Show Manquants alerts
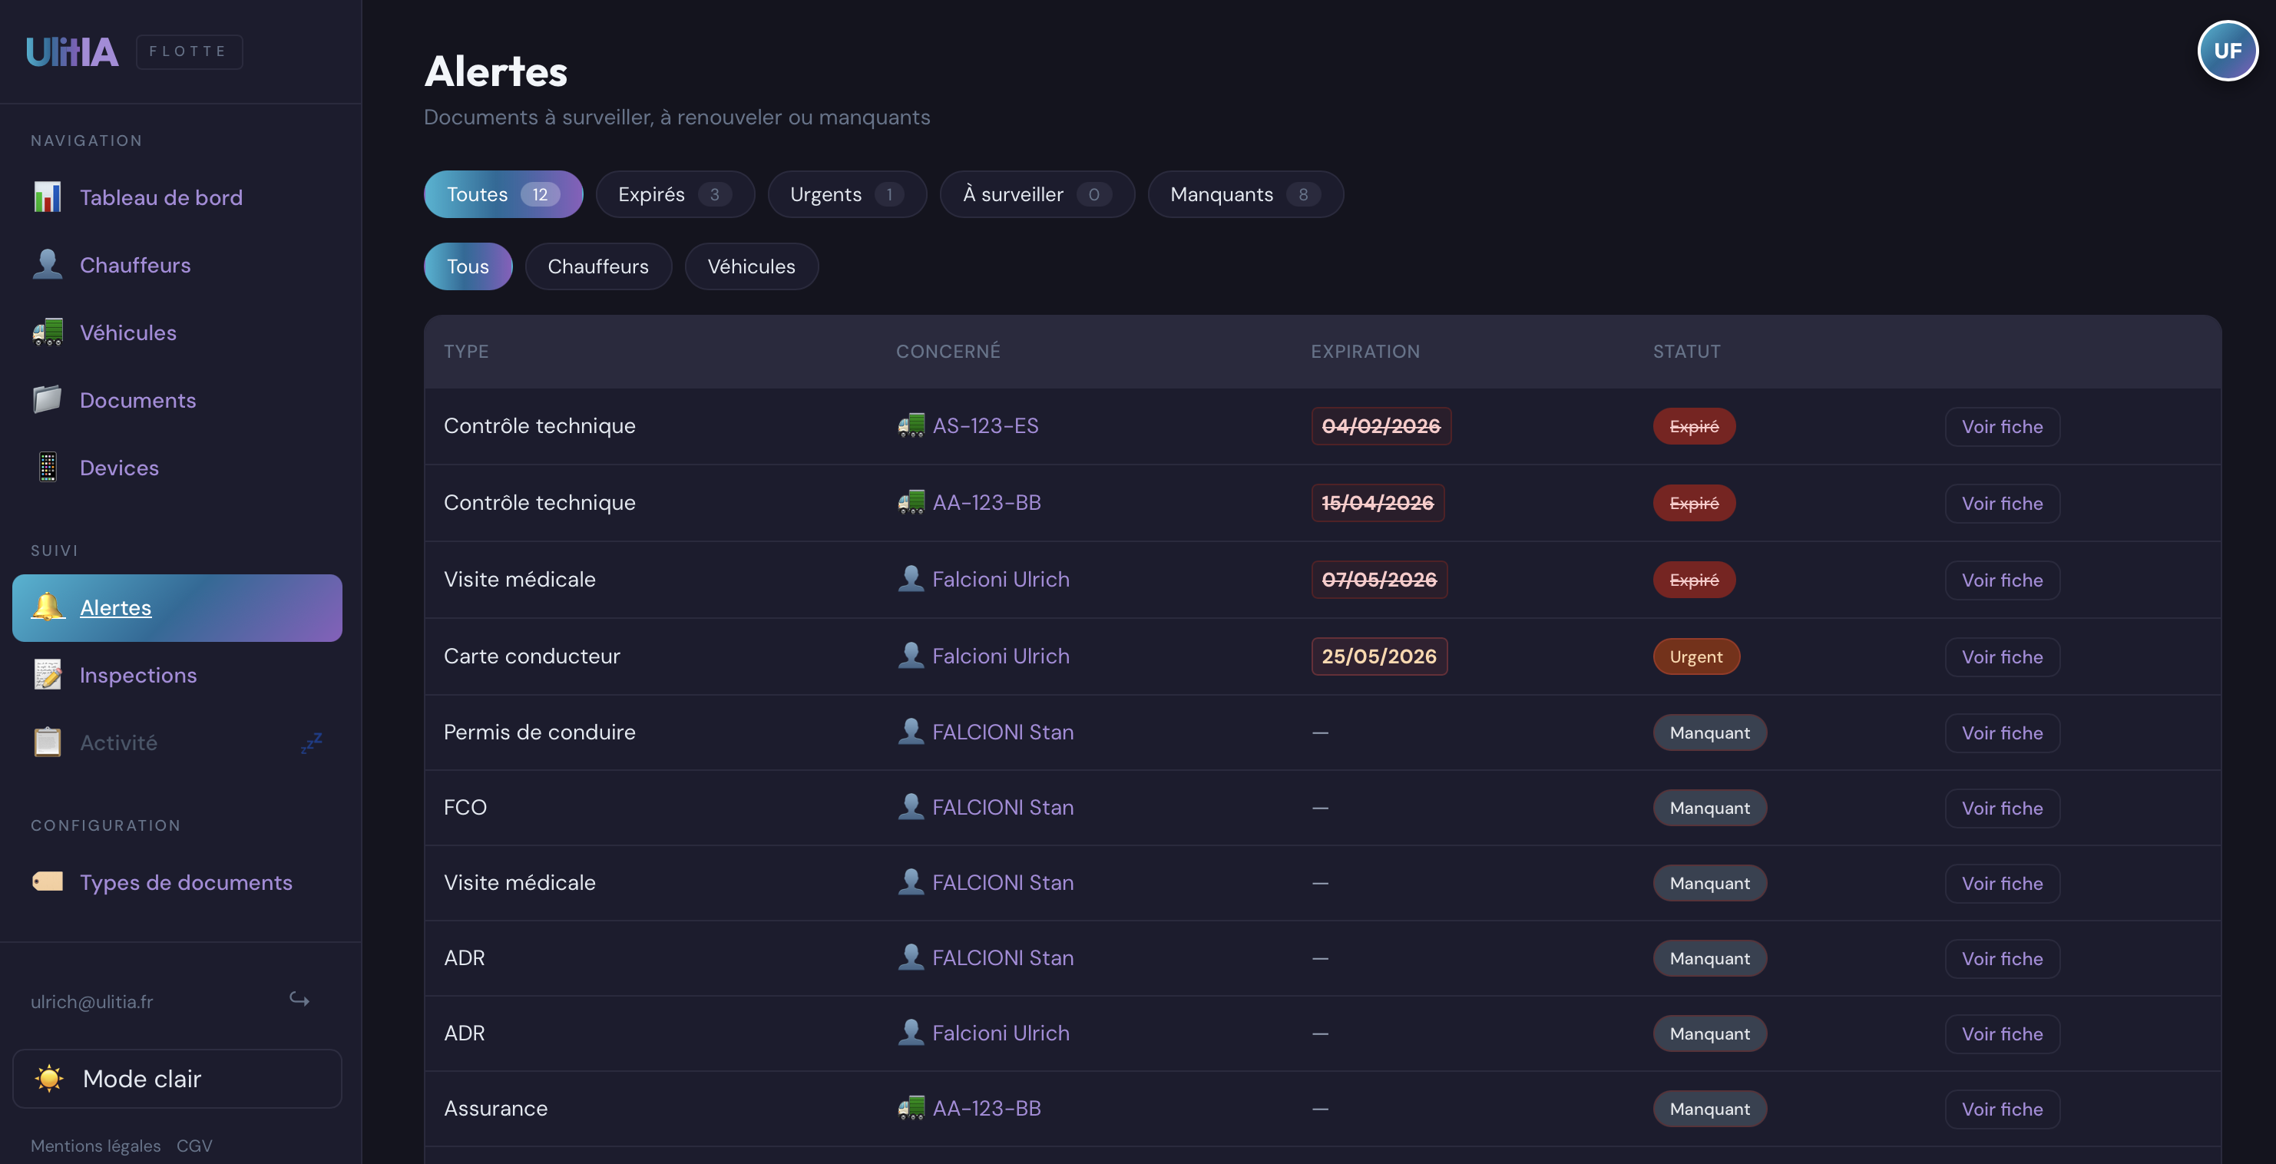Image resolution: width=2276 pixels, height=1164 pixels. tap(1245, 194)
